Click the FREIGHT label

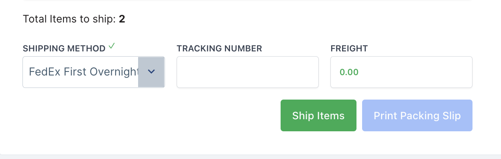pyautogui.click(x=349, y=49)
